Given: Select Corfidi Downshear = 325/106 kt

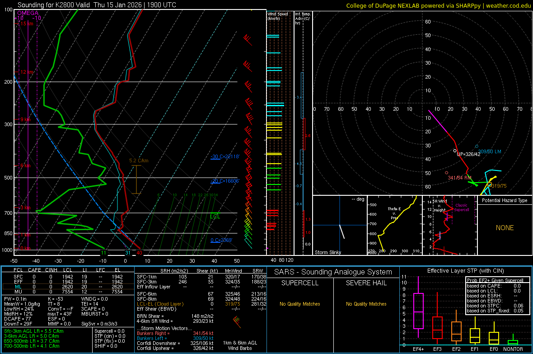Looking at the screenshot, I should (175, 344).
